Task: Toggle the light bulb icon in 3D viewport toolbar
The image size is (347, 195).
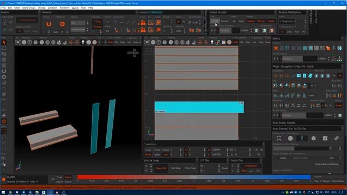Action: 83,42
